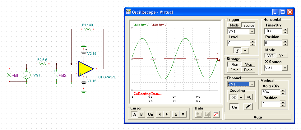Viewport: 301px width, 130px height.
Task: Select the VG1 voltage generator symbol
Action: [27, 75]
